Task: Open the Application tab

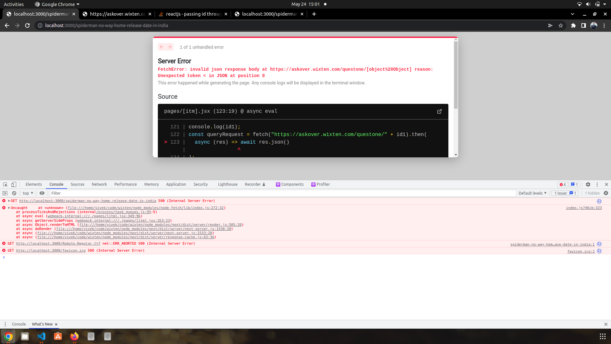Action: [176, 184]
